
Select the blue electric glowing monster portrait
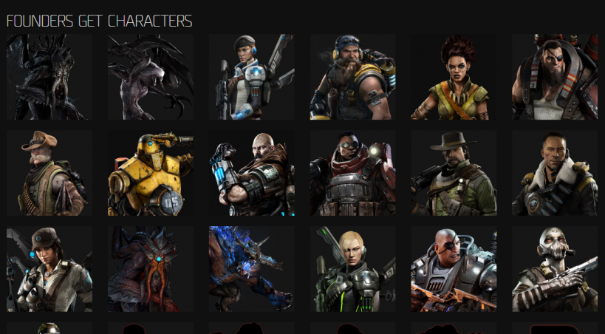[252, 269]
